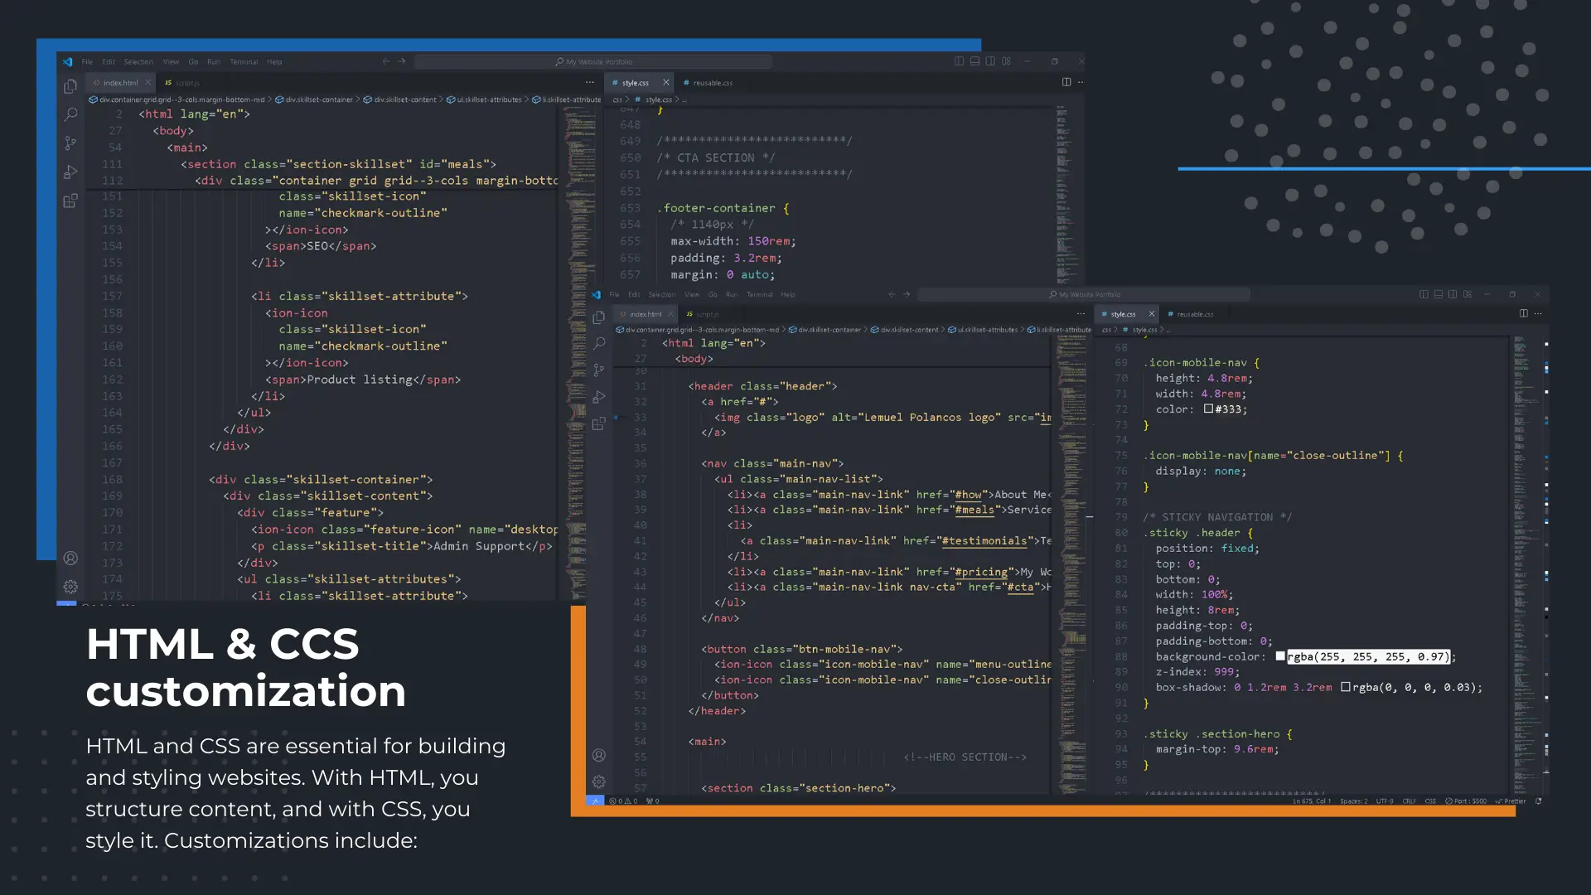Expand li.skillset-attribute breadcrumb in the back window

566,99
